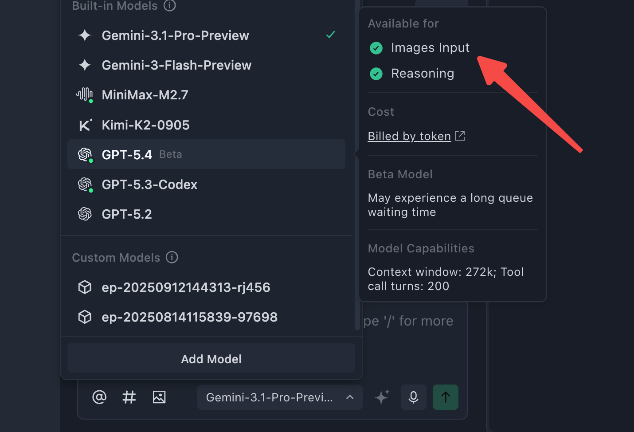The width and height of the screenshot is (634, 432).
Task: Expand the Gemini-3.1-Pro-Previ... model dropdown
Action: pyautogui.click(x=280, y=397)
